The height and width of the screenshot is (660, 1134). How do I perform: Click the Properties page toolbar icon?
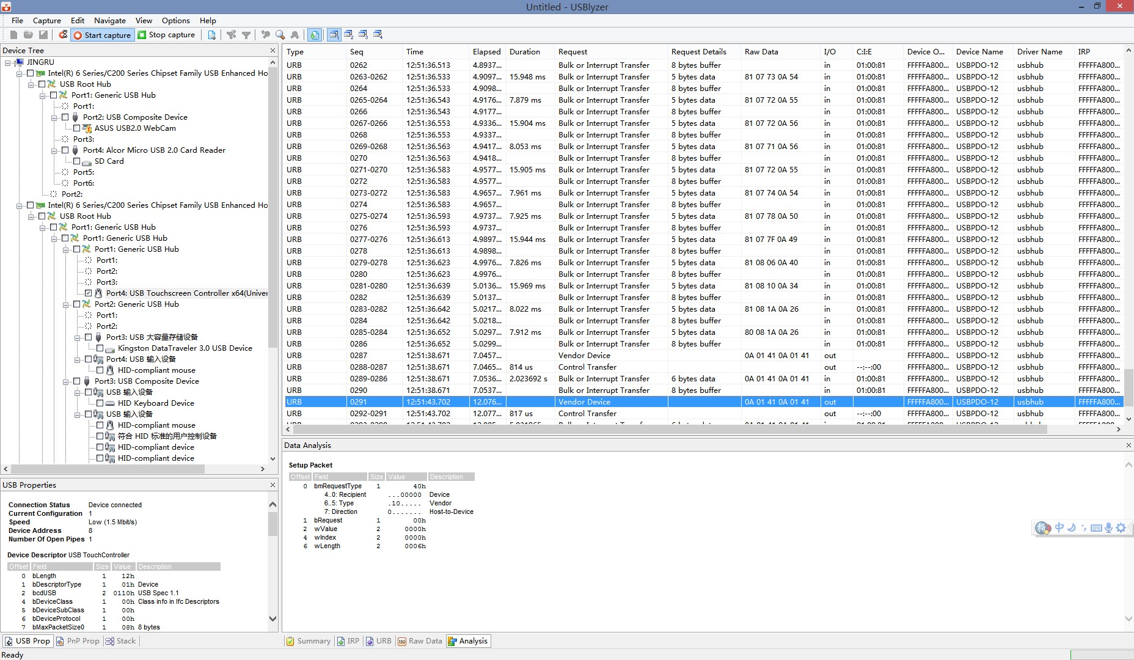[211, 35]
